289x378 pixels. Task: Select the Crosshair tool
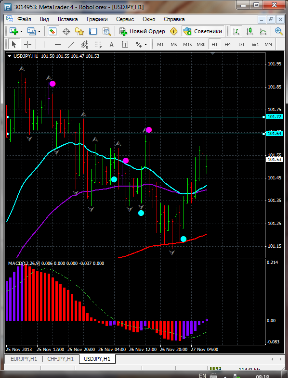pos(28,44)
